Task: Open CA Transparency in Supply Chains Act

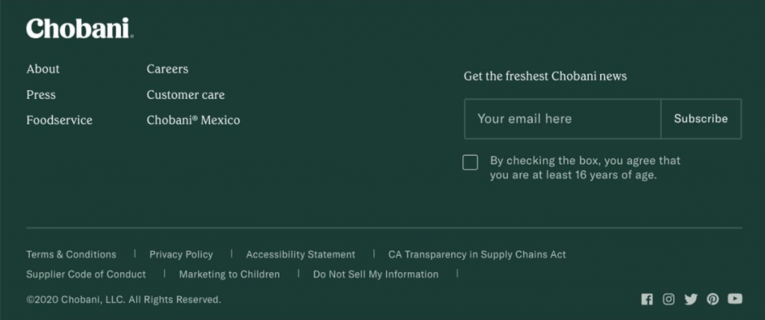Action: click(477, 254)
